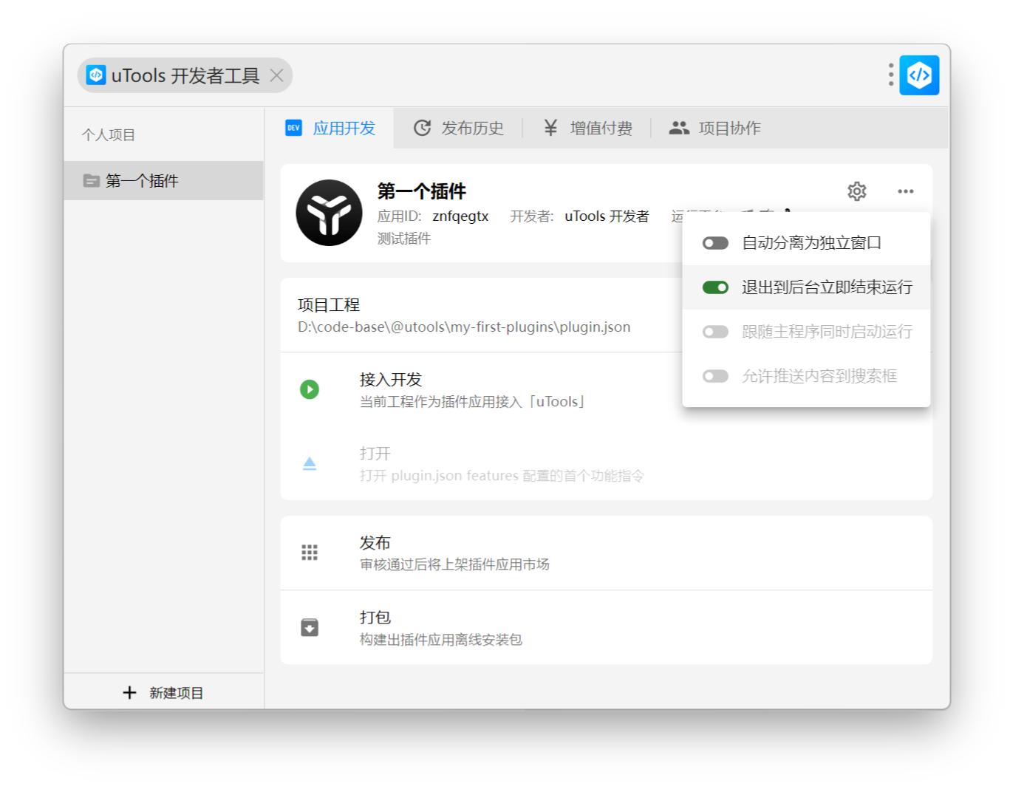The width and height of the screenshot is (1010, 789).
Task: Open the ellipsis menu on the plugin card
Action: coord(905,191)
